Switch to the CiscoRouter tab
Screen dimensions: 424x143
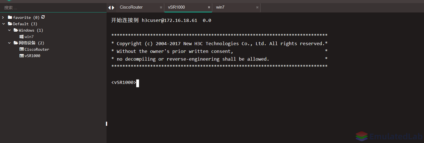point(131,7)
